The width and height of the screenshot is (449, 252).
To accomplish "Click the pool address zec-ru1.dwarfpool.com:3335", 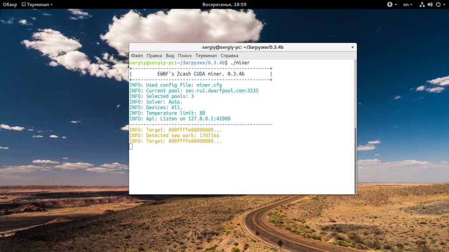I will click(222, 91).
